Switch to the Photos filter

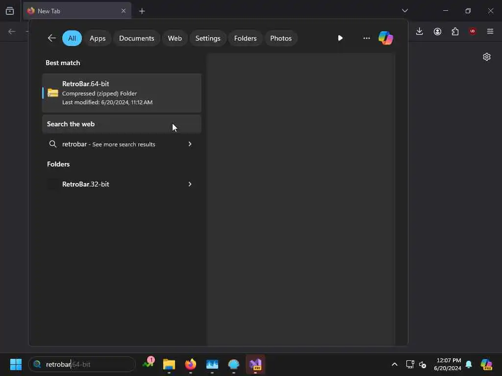point(281,38)
